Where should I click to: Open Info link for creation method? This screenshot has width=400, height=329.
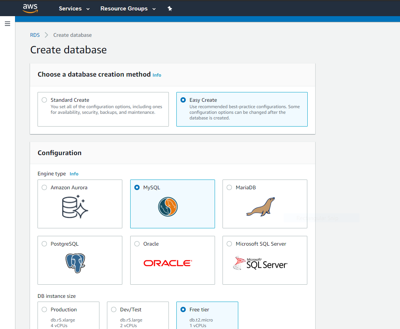[x=157, y=75]
